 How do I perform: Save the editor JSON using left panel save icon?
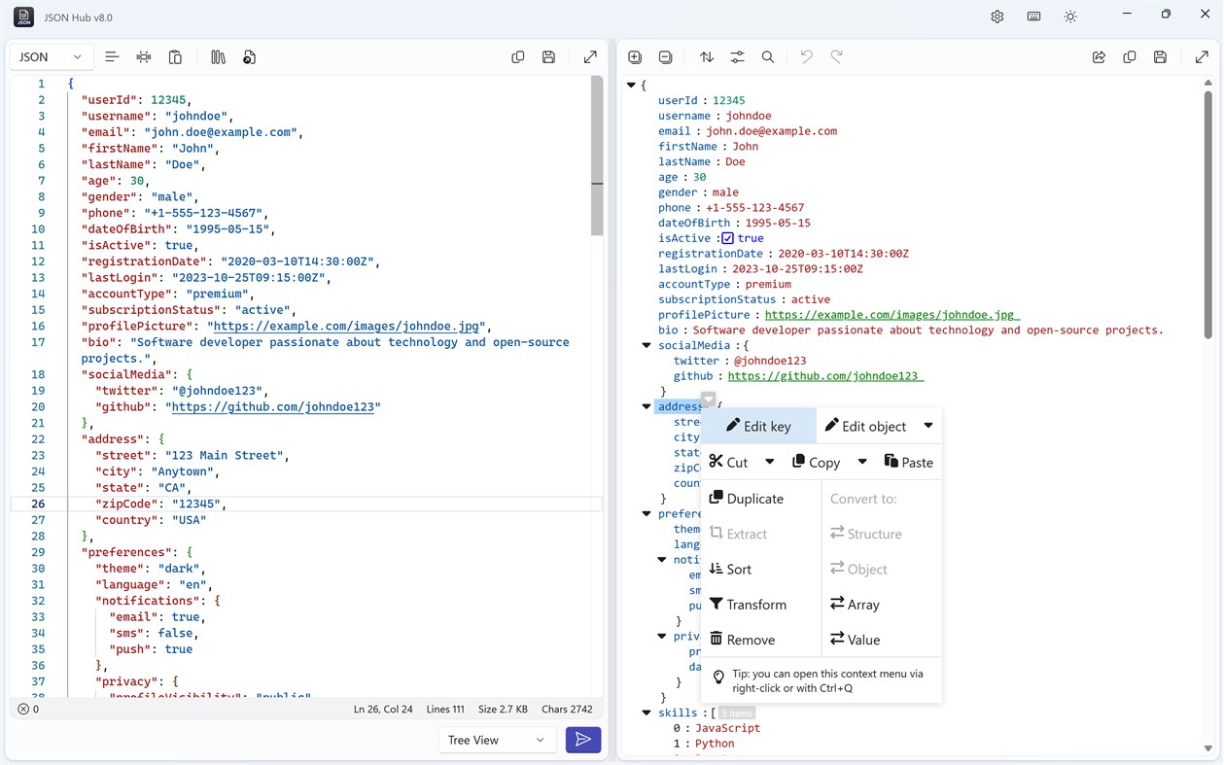pyautogui.click(x=548, y=57)
